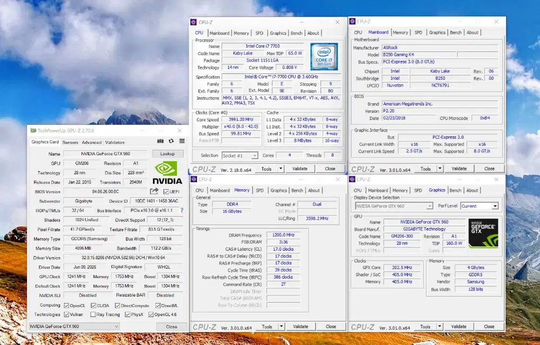
Task: Toggle the UEFI checkbox
Action: point(166,192)
